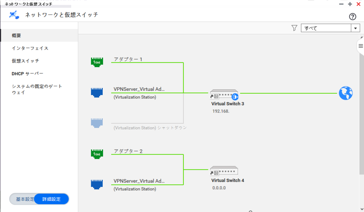Viewport: 364px width, 212px height.
Task: Click the Virtual Switch 4 name
Action: [x=227, y=180]
